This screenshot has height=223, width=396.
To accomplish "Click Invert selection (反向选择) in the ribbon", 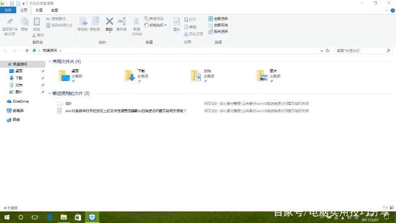I will click(218, 32).
